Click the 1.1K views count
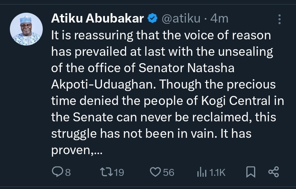 click(x=217, y=173)
